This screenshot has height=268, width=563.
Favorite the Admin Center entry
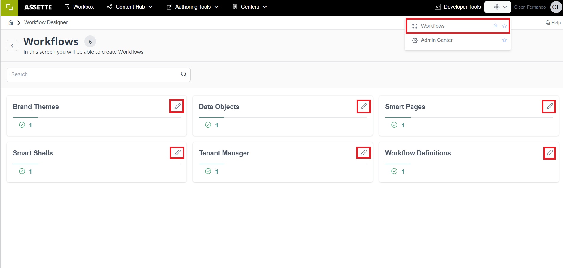[504, 40]
